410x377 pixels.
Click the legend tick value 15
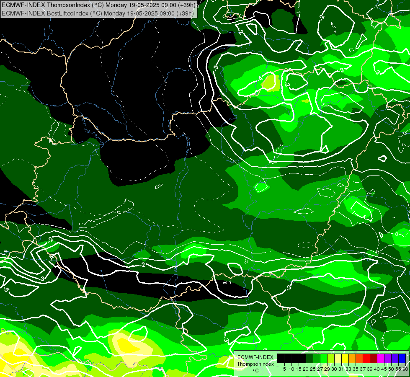[299, 369]
